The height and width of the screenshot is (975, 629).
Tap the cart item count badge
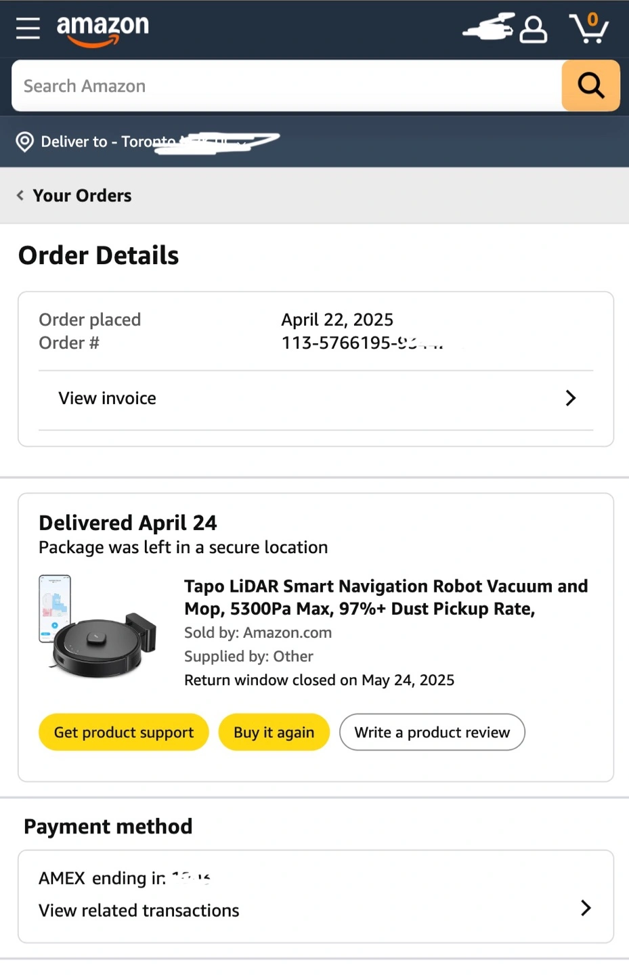[592, 19]
